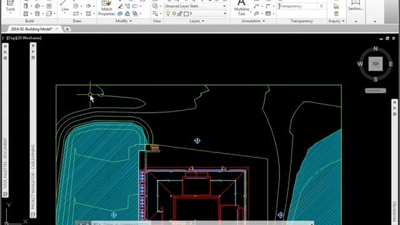This screenshot has height=225, width=400.
Task: Open the Door tool dropdown arrow
Action: tap(31, 6)
